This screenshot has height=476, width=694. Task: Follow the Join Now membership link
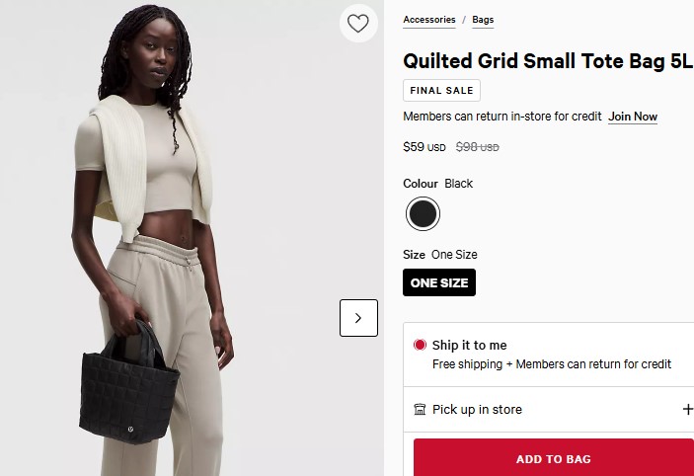click(x=633, y=117)
